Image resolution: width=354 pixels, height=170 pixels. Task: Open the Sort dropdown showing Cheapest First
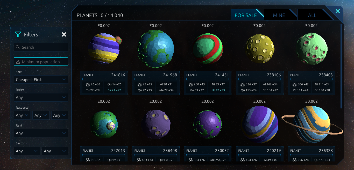tap(41, 79)
